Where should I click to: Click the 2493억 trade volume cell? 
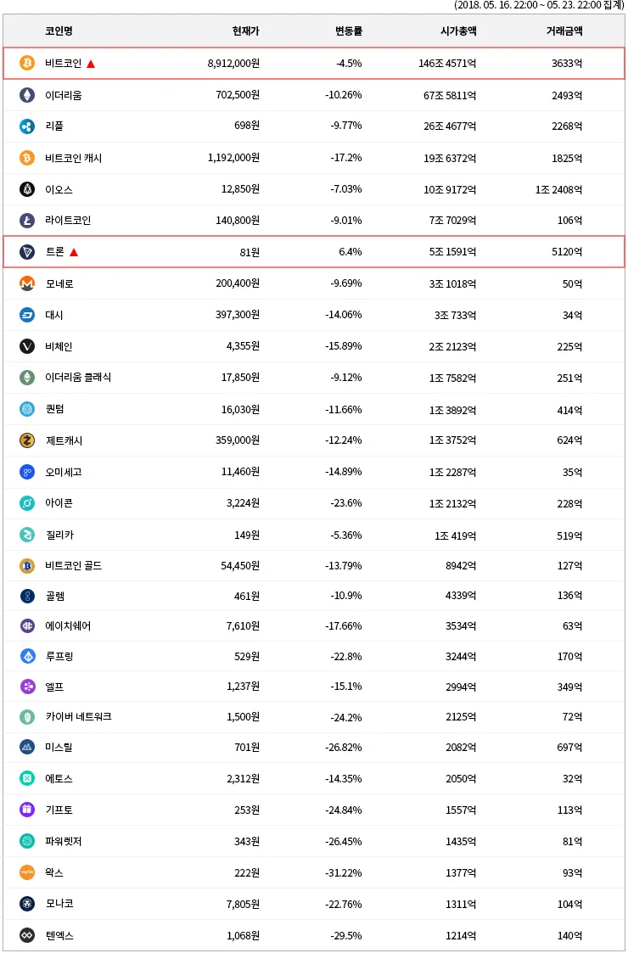pos(567,95)
